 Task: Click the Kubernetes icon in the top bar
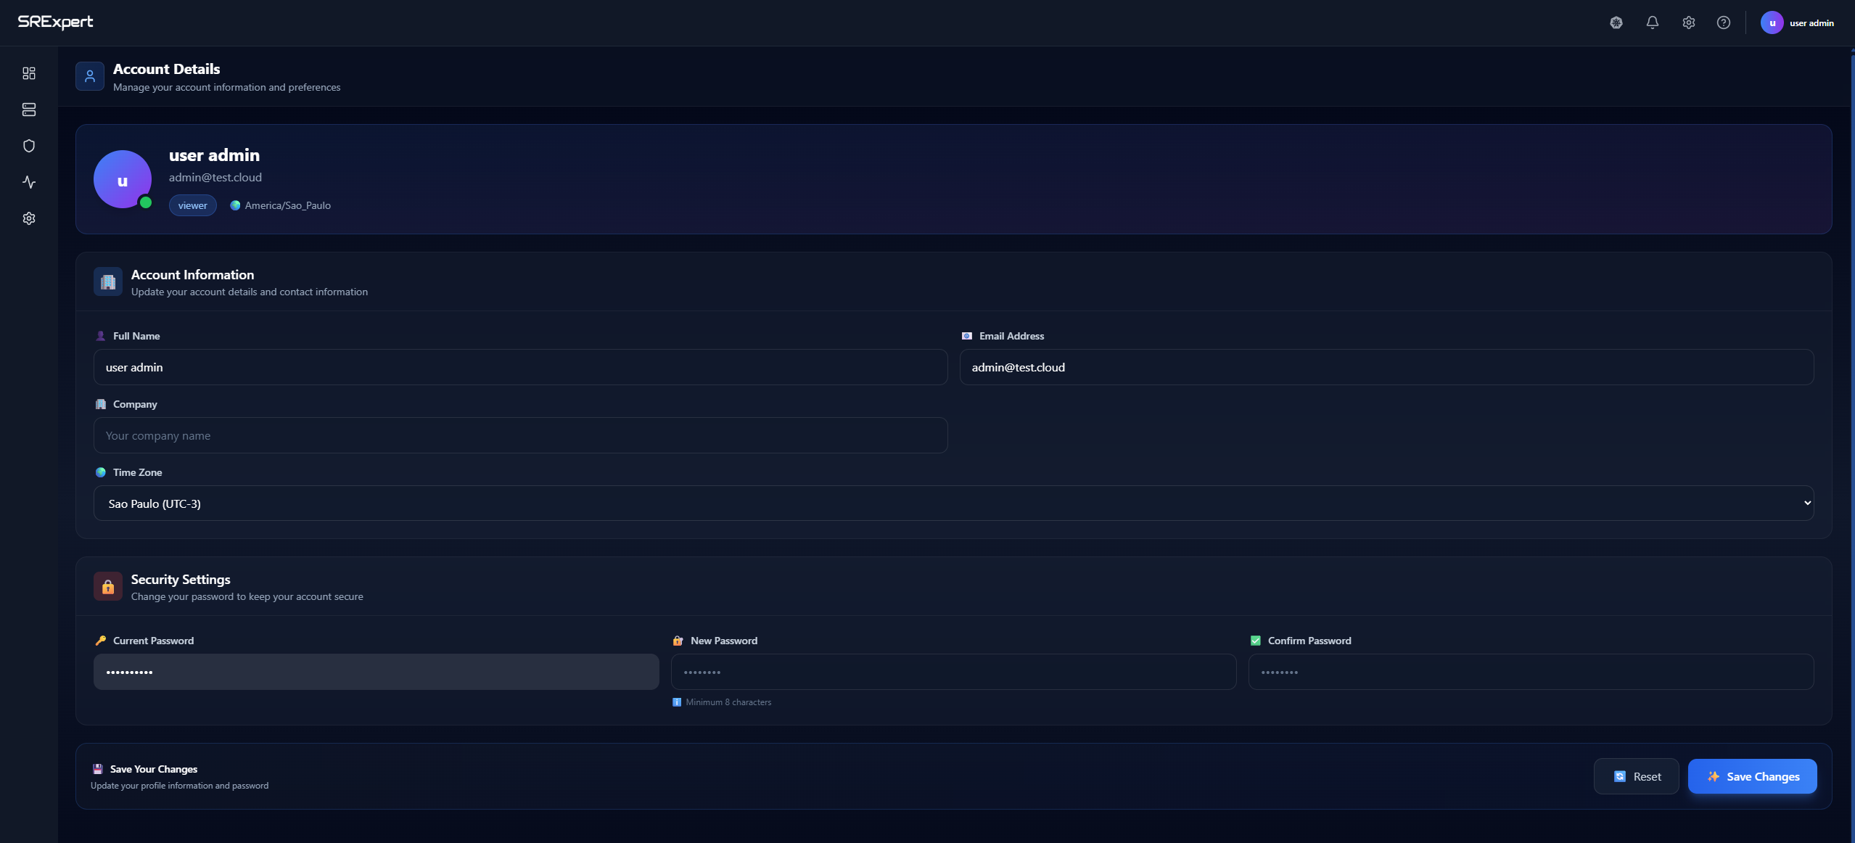(1616, 22)
